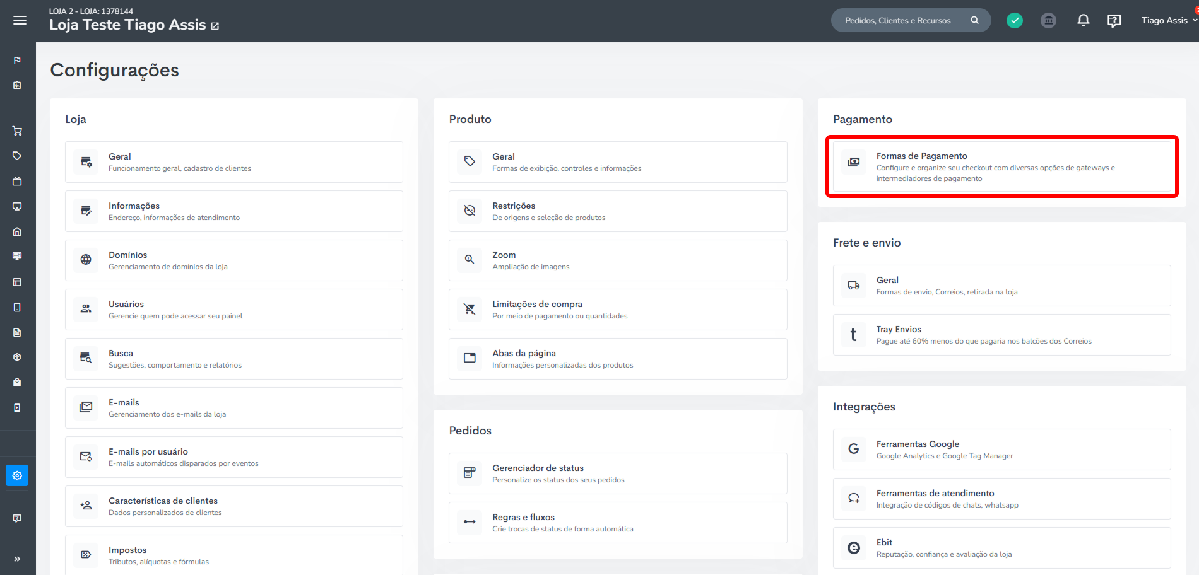Image resolution: width=1199 pixels, height=575 pixels.
Task: Click the green checkmark status icon
Action: click(1015, 21)
